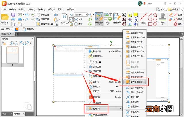Open the 文件 menu
This screenshot has height=117, width=184.
click(4, 9)
